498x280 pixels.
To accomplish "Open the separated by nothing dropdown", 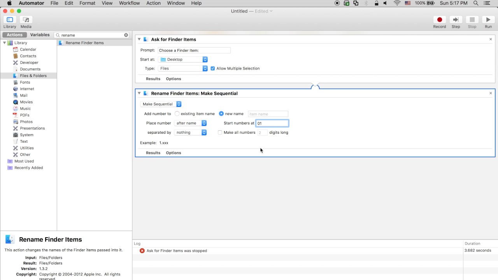I will click(190, 133).
